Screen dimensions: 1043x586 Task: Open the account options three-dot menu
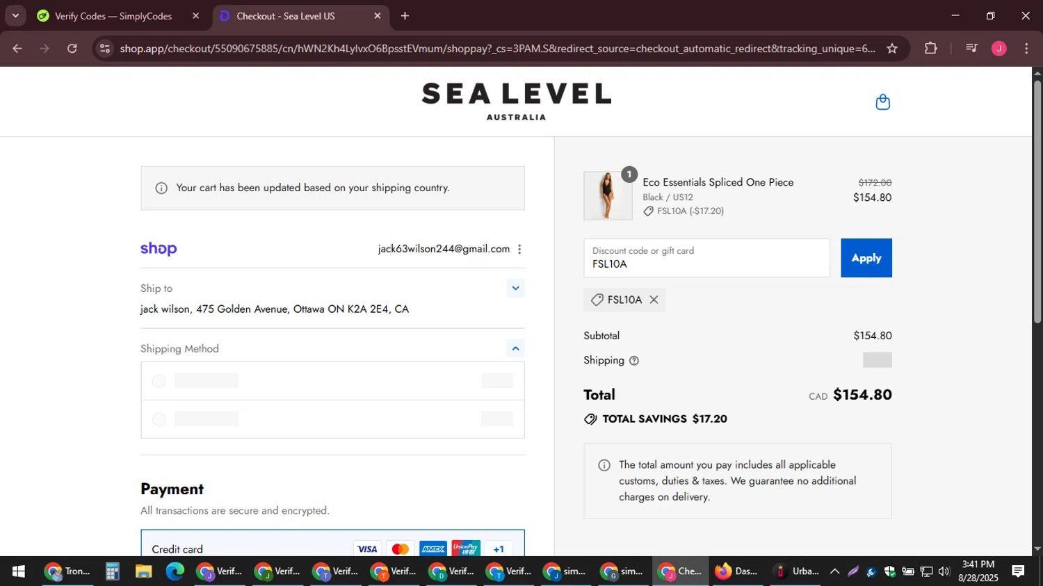519,249
